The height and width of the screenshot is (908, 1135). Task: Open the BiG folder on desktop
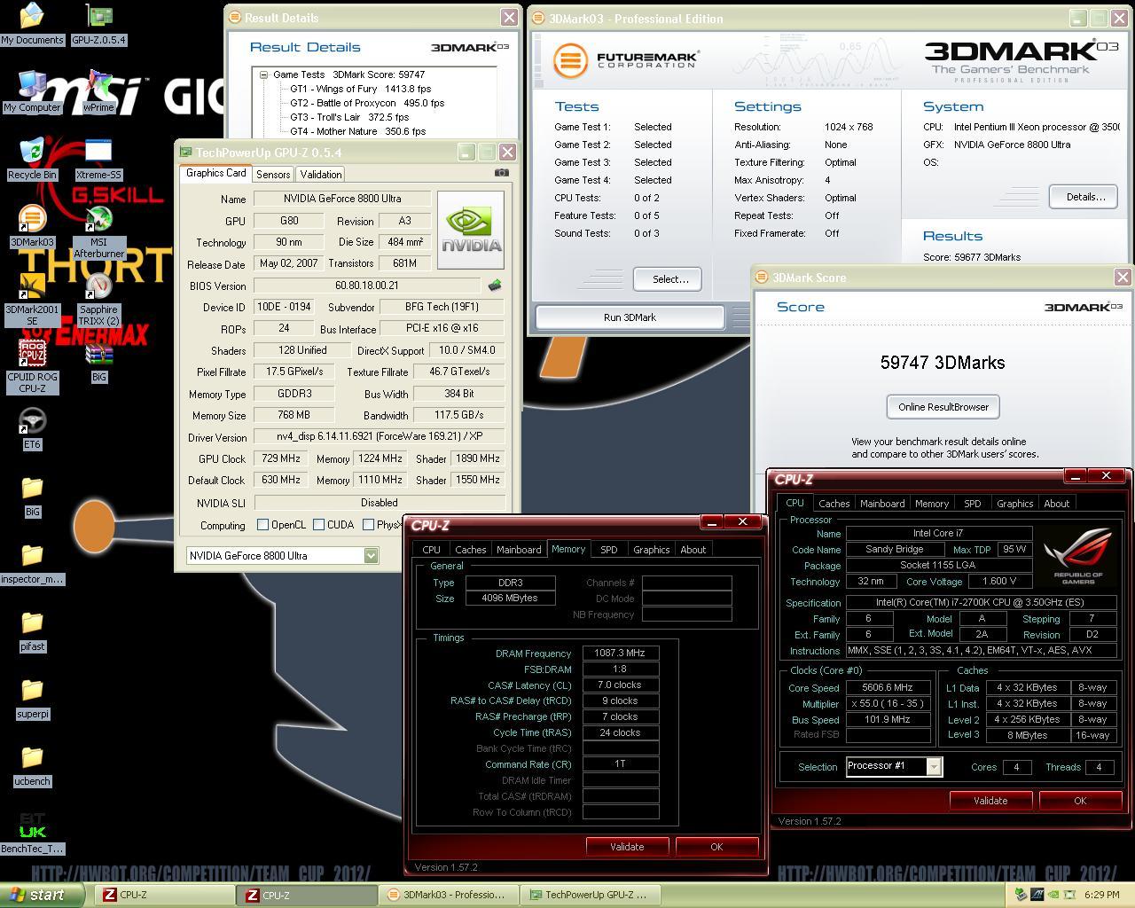tap(32, 495)
